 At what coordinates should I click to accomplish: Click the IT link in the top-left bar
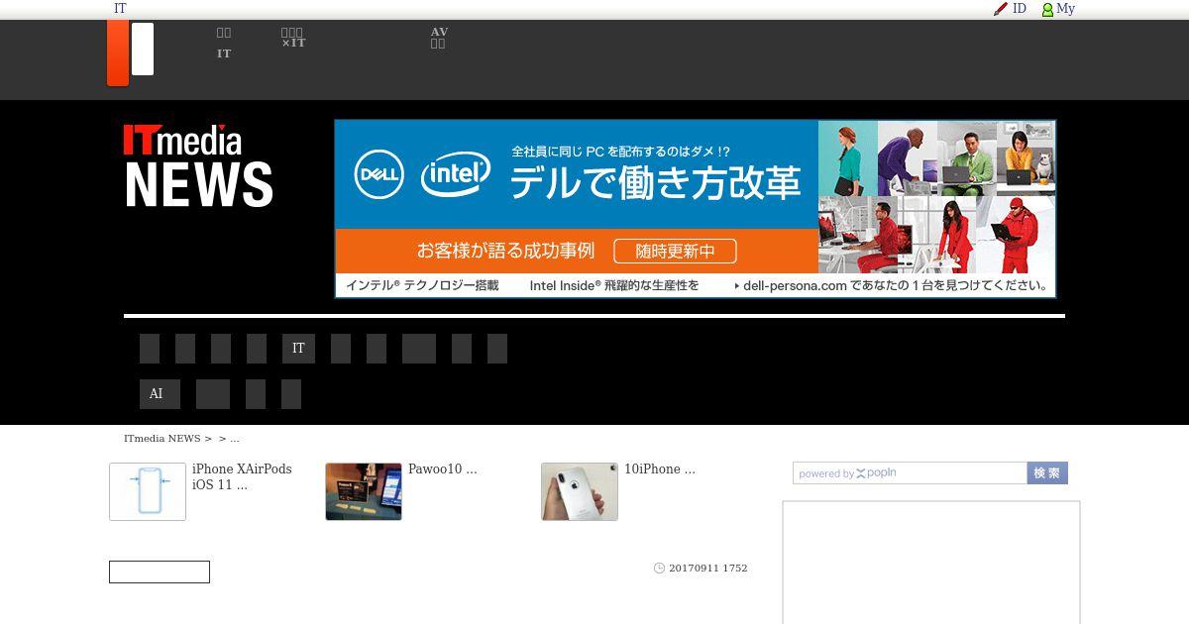pos(120,9)
